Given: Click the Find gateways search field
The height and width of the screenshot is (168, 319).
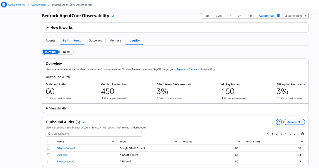Looking at the screenshot, I should pos(94,134).
